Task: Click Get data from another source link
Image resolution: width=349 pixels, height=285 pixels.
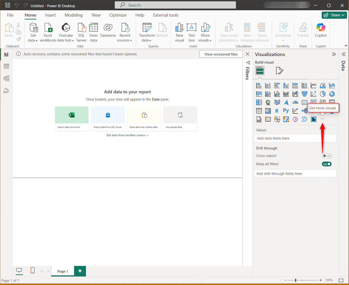Action: [x=127, y=135]
